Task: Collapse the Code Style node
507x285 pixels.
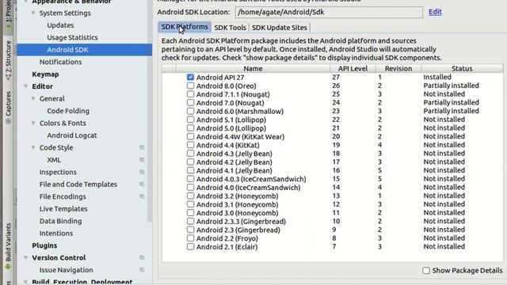Action: 33,147
